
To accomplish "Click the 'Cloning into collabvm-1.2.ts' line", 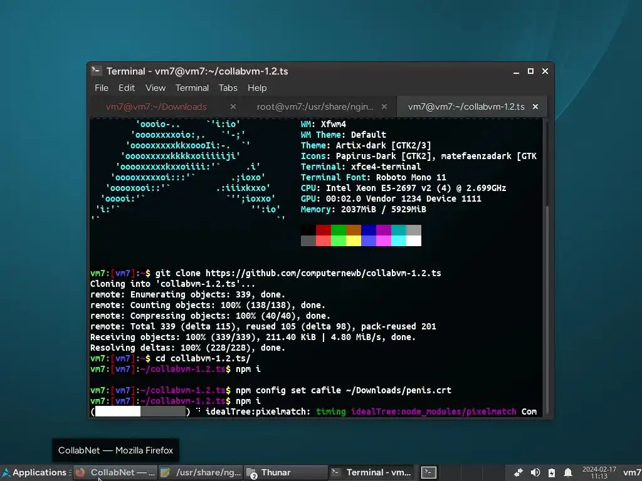I will [172, 284].
